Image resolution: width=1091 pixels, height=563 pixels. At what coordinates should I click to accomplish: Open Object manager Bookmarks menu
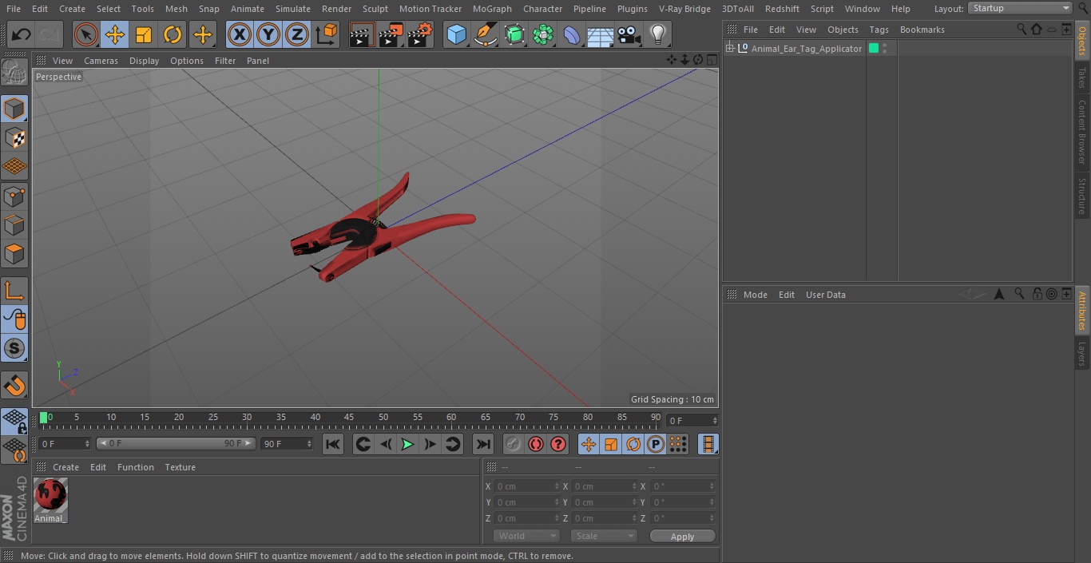pyautogui.click(x=922, y=30)
